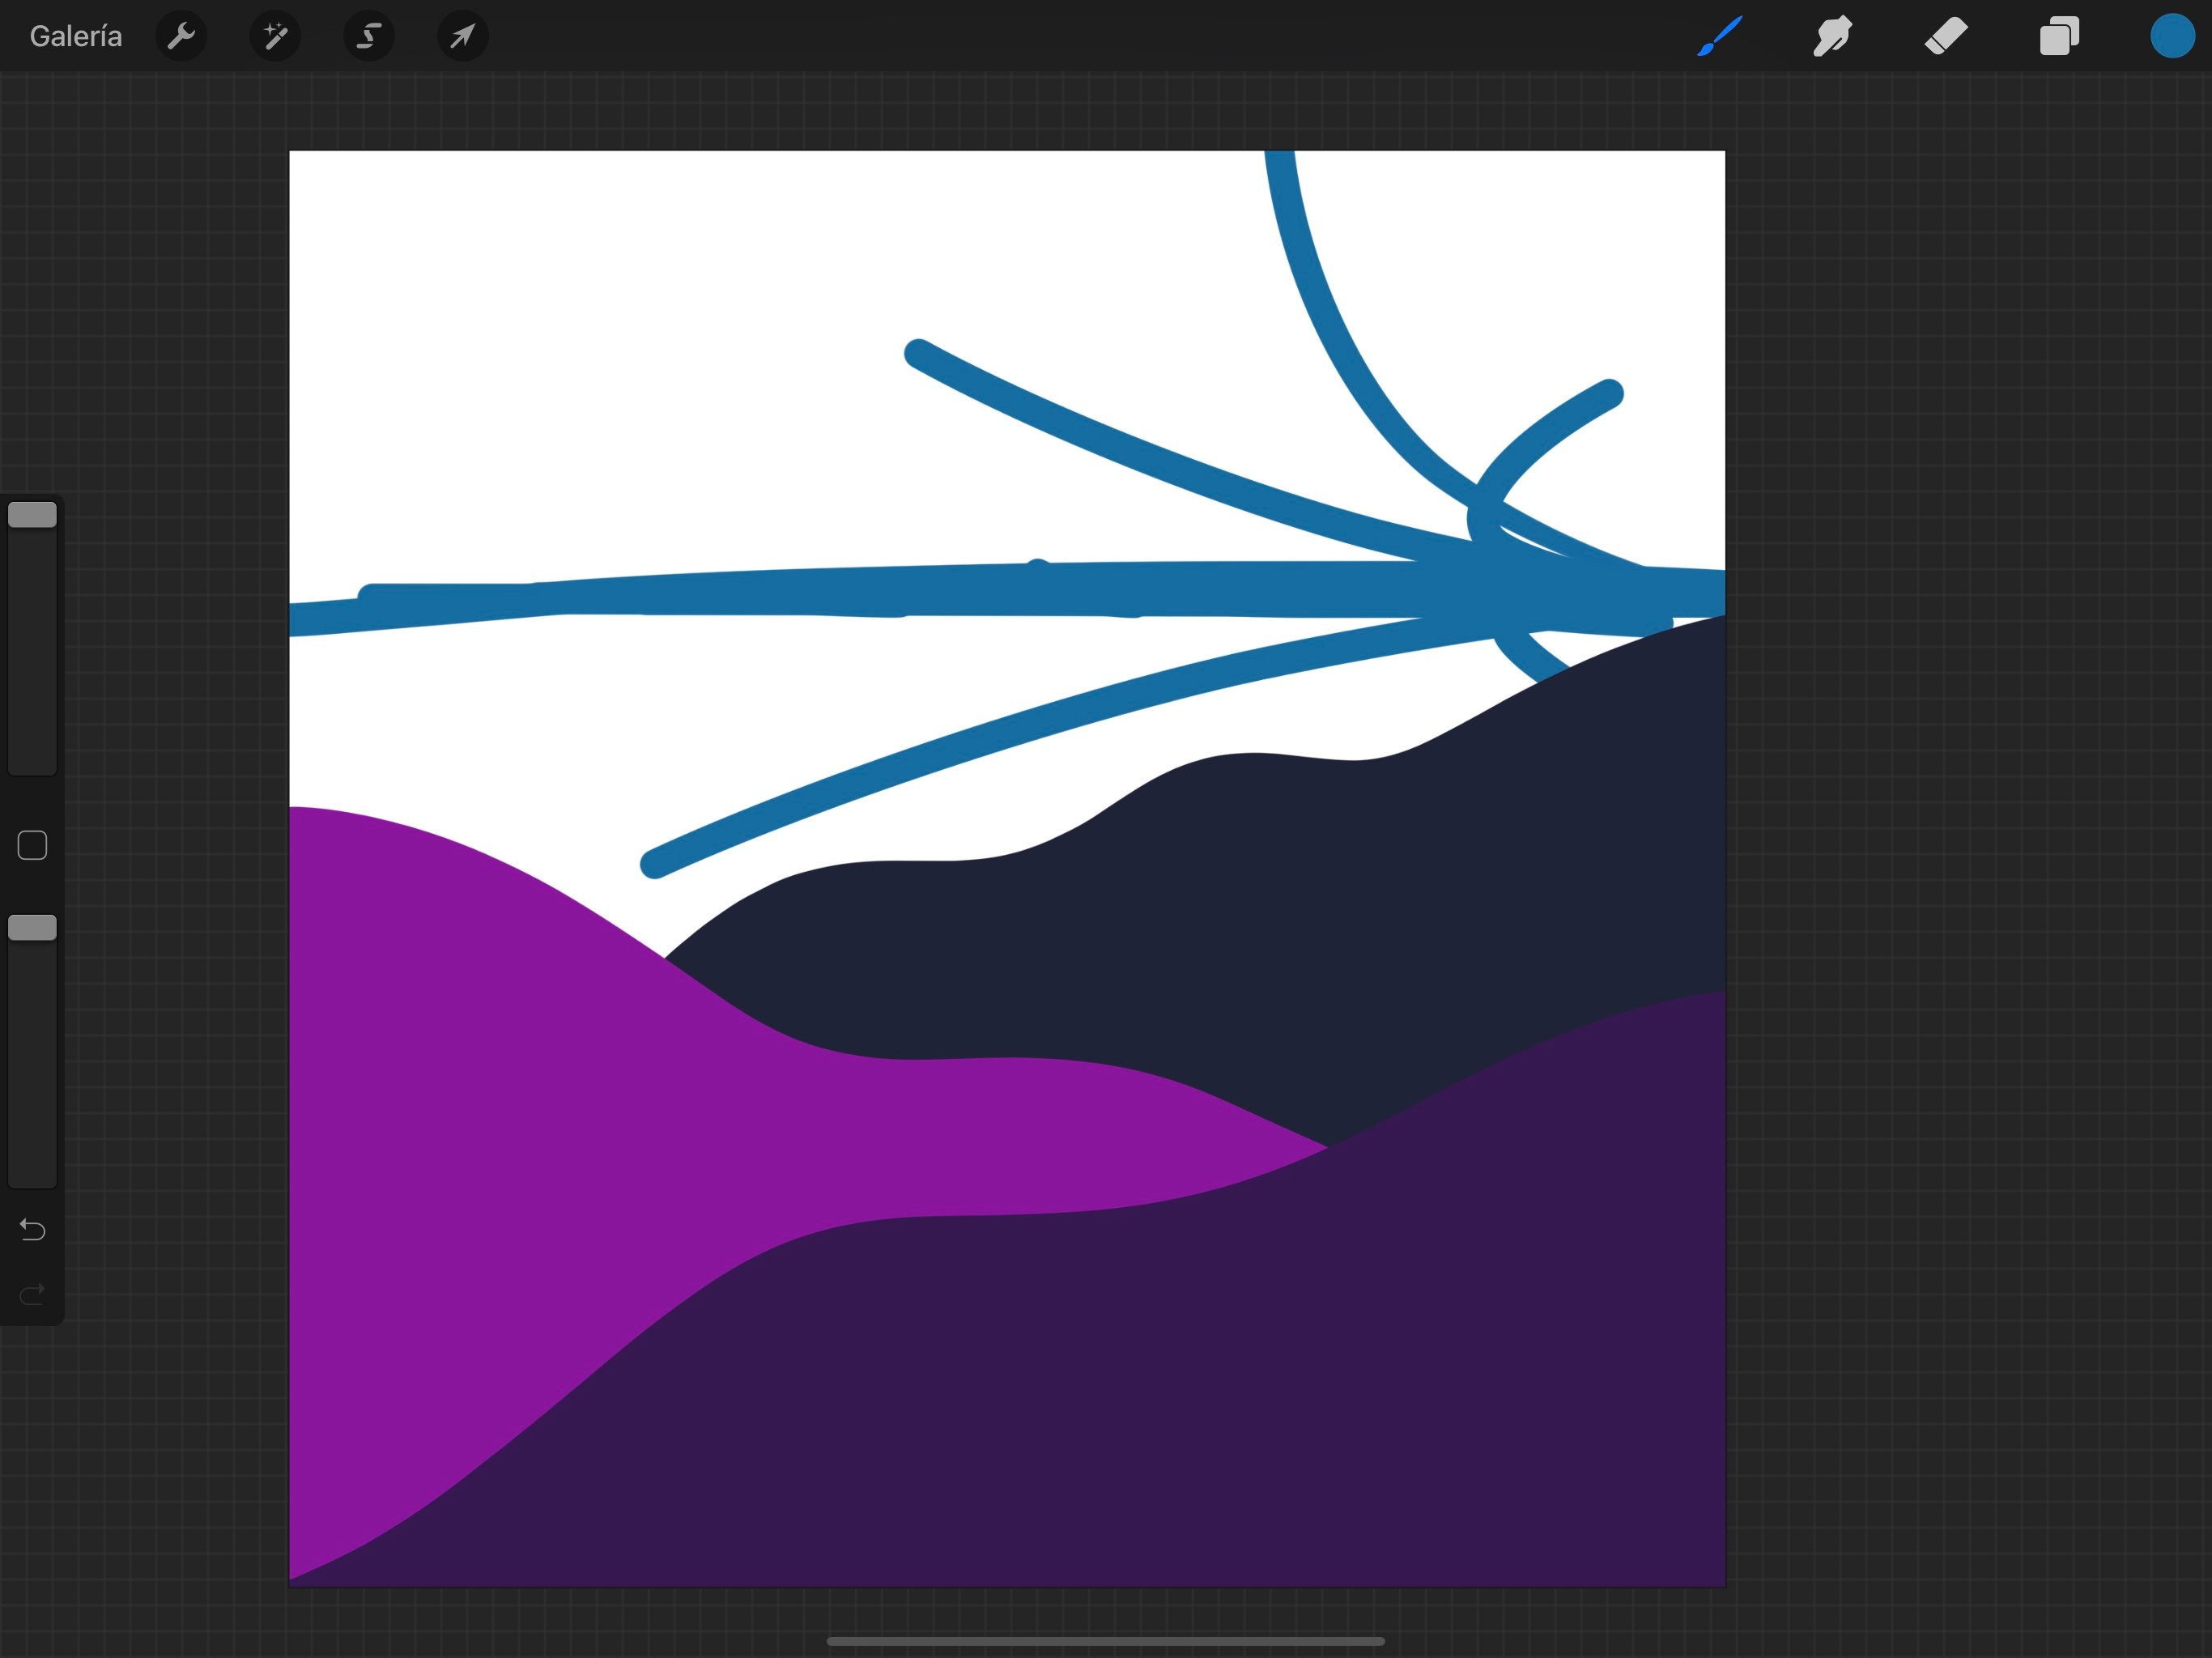Activate the Transform arrow tool

[x=462, y=37]
